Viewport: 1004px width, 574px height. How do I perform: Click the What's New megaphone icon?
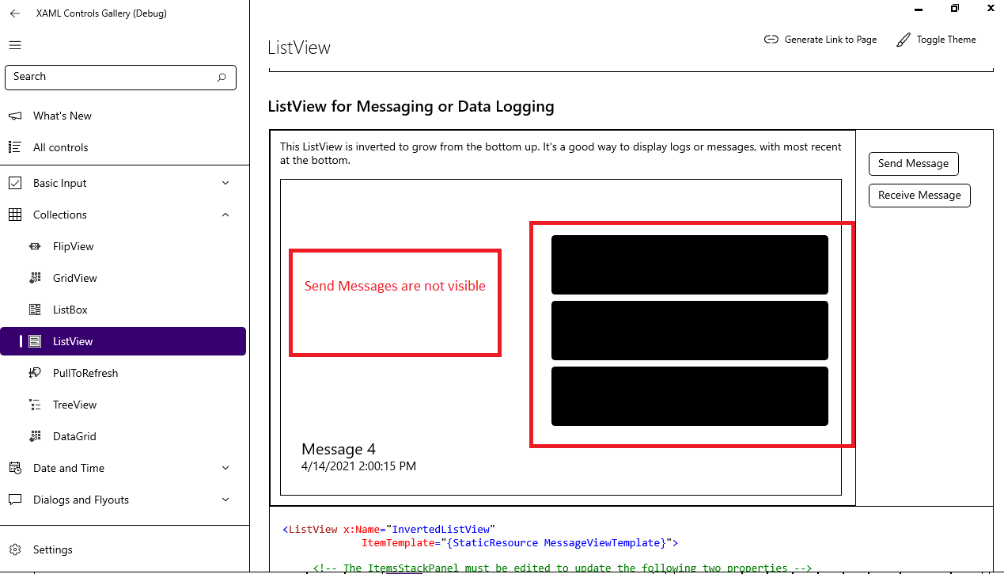(x=15, y=116)
